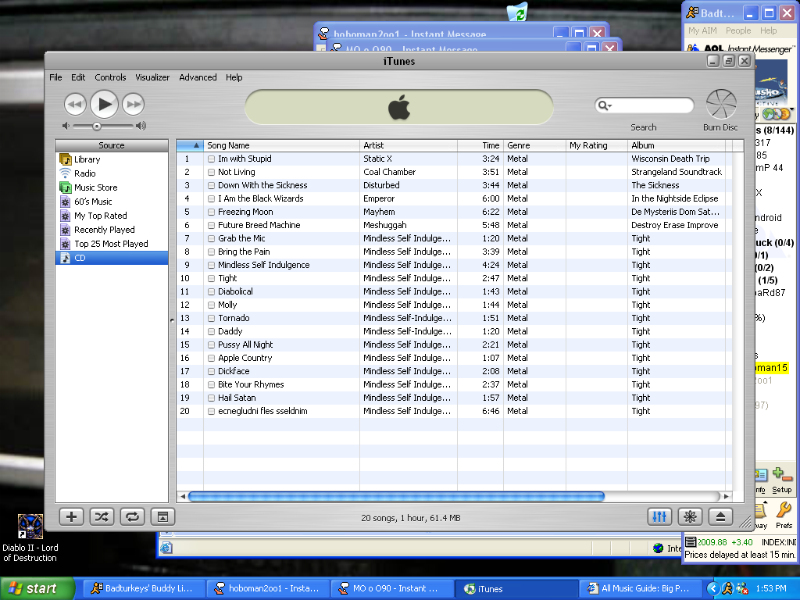Click into the iTunes search field
The height and width of the screenshot is (600, 800).
[x=651, y=105]
